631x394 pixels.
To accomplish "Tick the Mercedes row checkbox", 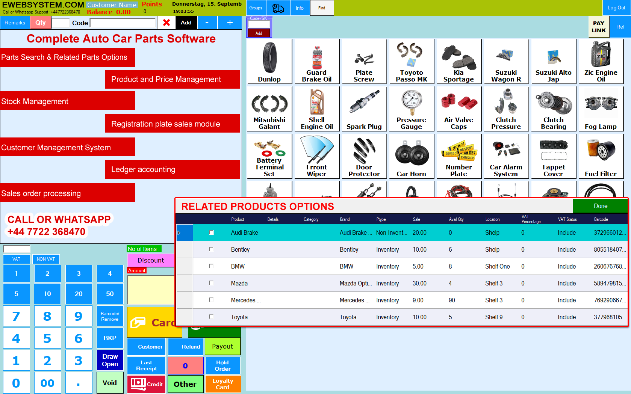I will pyautogui.click(x=211, y=300).
